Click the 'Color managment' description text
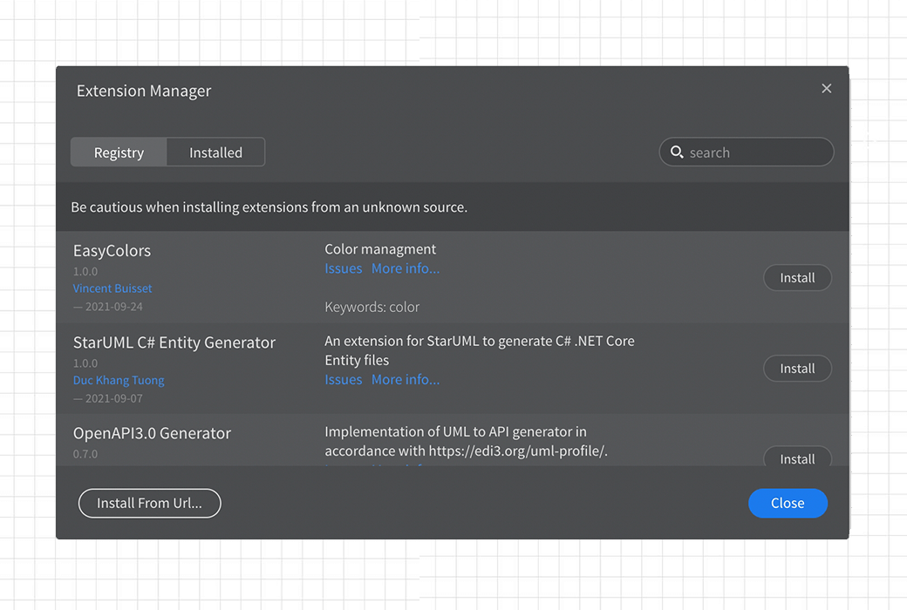Screen dimensions: 907x610 click(x=380, y=248)
